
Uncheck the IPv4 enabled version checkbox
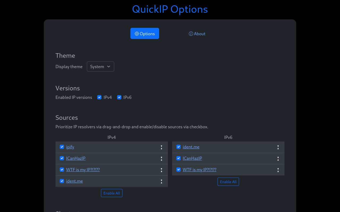(x=99, y=97)
